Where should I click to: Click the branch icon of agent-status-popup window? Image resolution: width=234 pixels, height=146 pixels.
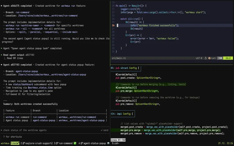click(82, 143)
